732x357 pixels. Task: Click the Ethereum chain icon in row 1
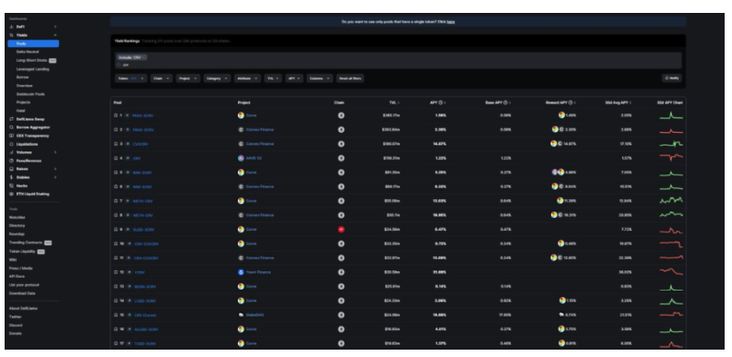341,115
